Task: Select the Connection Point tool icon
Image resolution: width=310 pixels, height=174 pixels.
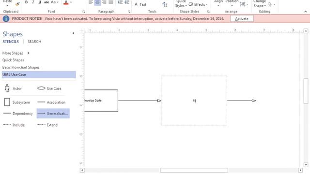Action: click(x=165, y=4)
